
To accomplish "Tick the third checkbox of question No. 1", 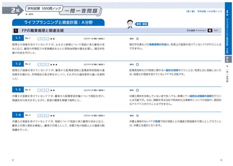I will click(47, 39).
